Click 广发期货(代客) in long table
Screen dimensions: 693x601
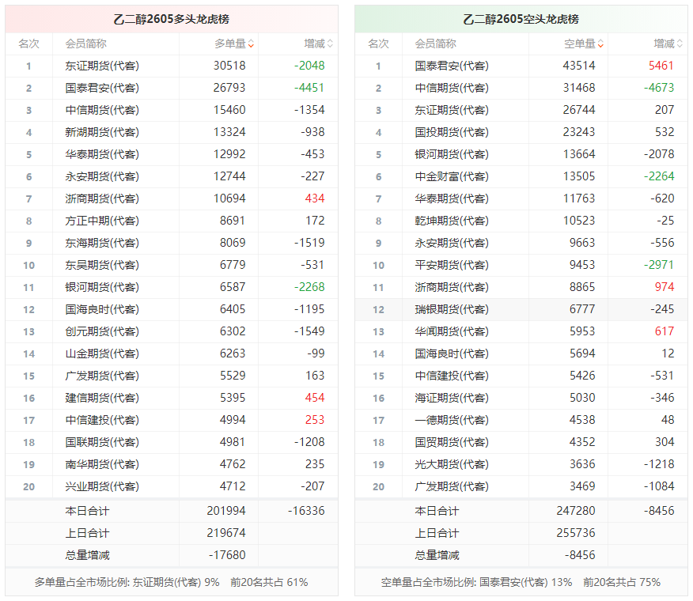pos(102,376)
